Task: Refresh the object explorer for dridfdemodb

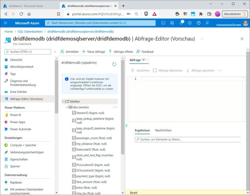Action: (114, 64)
